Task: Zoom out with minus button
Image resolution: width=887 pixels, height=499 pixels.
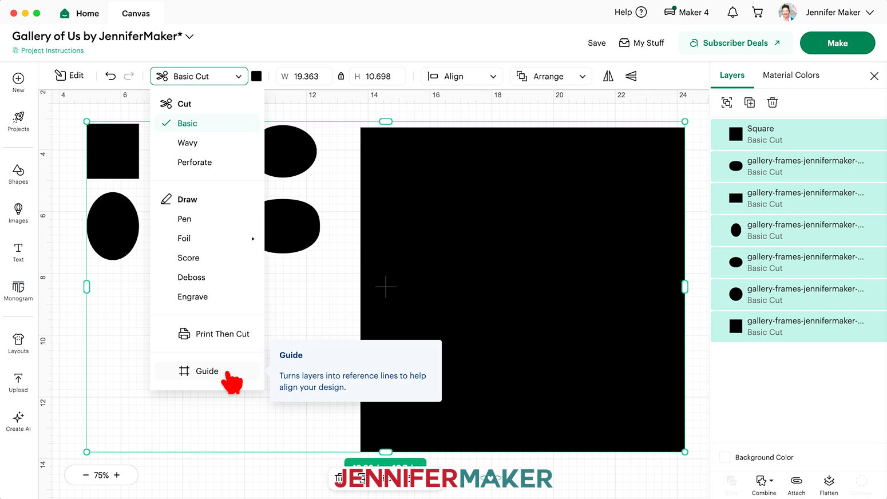Action: point(86,475)
